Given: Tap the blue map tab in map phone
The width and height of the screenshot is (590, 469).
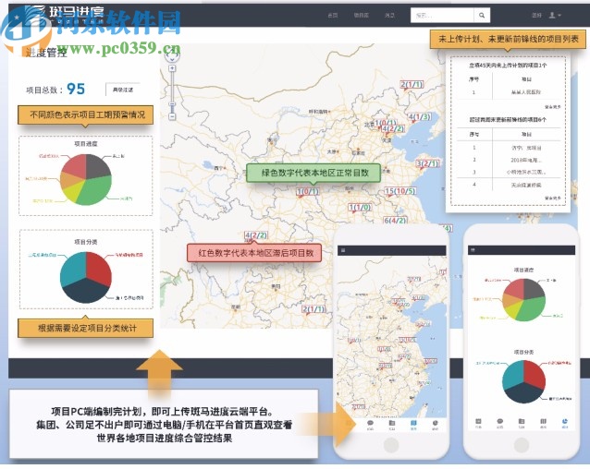Looking at the screenshot, I should coord(413,425).
